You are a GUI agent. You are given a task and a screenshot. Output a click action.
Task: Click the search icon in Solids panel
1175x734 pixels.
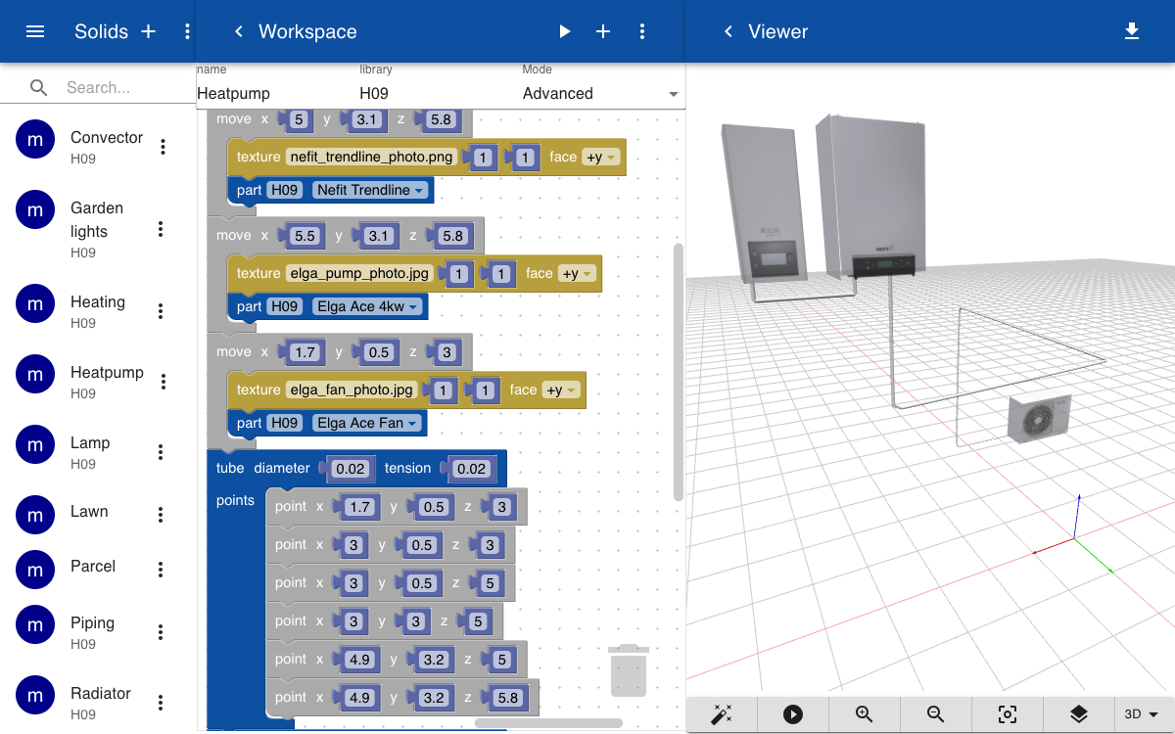(39, 88)
